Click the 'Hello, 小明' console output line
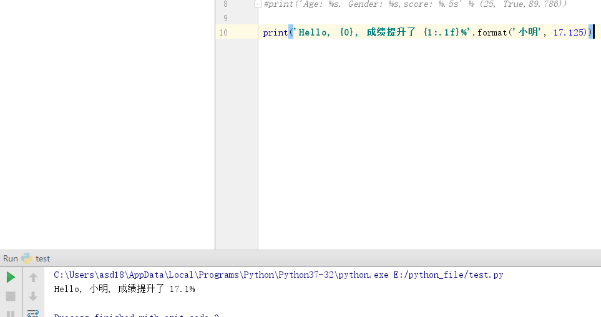The image size is (601, 317). tap(125, 289)
